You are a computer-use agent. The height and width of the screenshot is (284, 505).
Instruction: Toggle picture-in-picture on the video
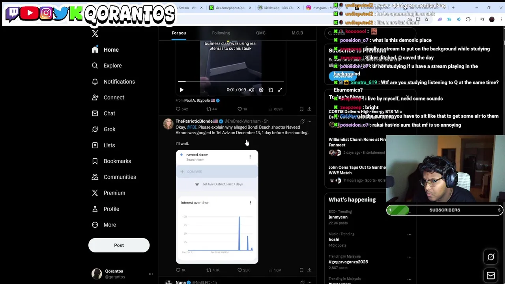[x=271, y=90]
